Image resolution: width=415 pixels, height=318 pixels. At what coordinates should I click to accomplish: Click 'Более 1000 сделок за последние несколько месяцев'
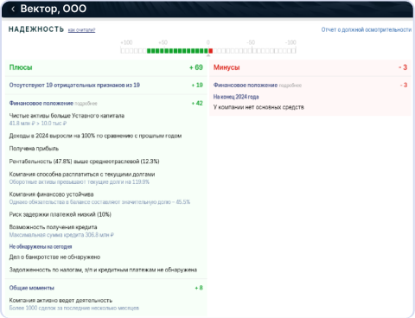(74, 308)
